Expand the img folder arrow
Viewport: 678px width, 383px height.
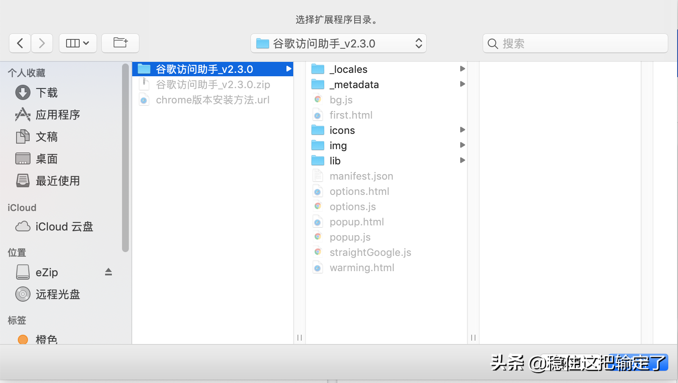tap(462, 145)
